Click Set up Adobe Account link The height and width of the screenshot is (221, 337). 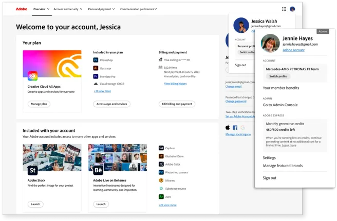pos(240,116)
